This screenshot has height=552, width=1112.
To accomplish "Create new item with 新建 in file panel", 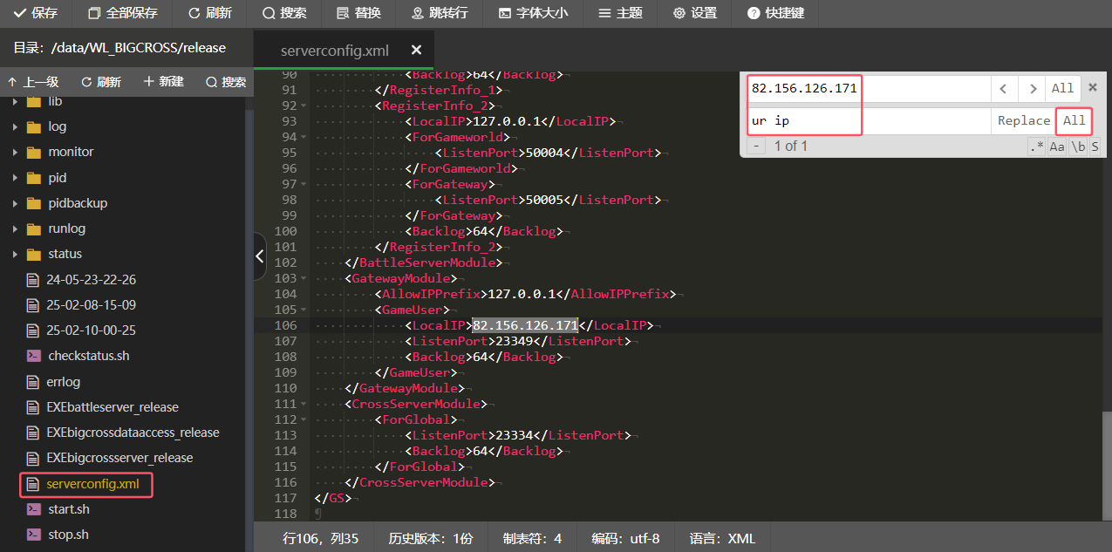I will tap(163, 81).
